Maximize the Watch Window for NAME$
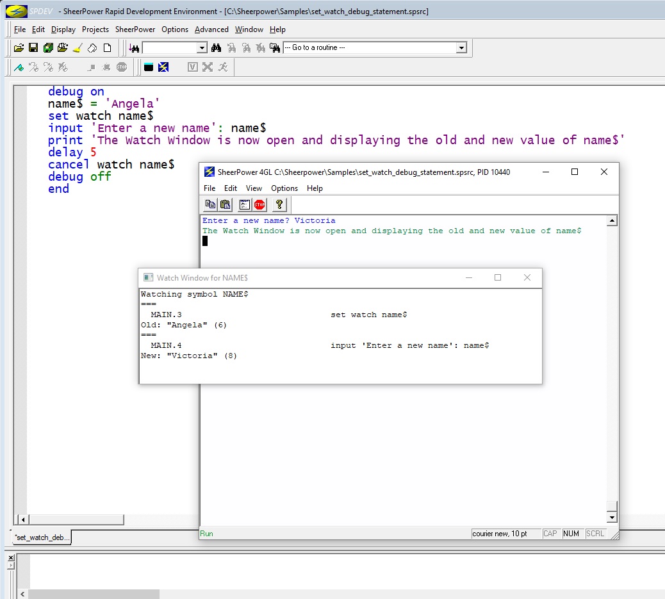Screen dimensions: 665x599 point(498,277)
